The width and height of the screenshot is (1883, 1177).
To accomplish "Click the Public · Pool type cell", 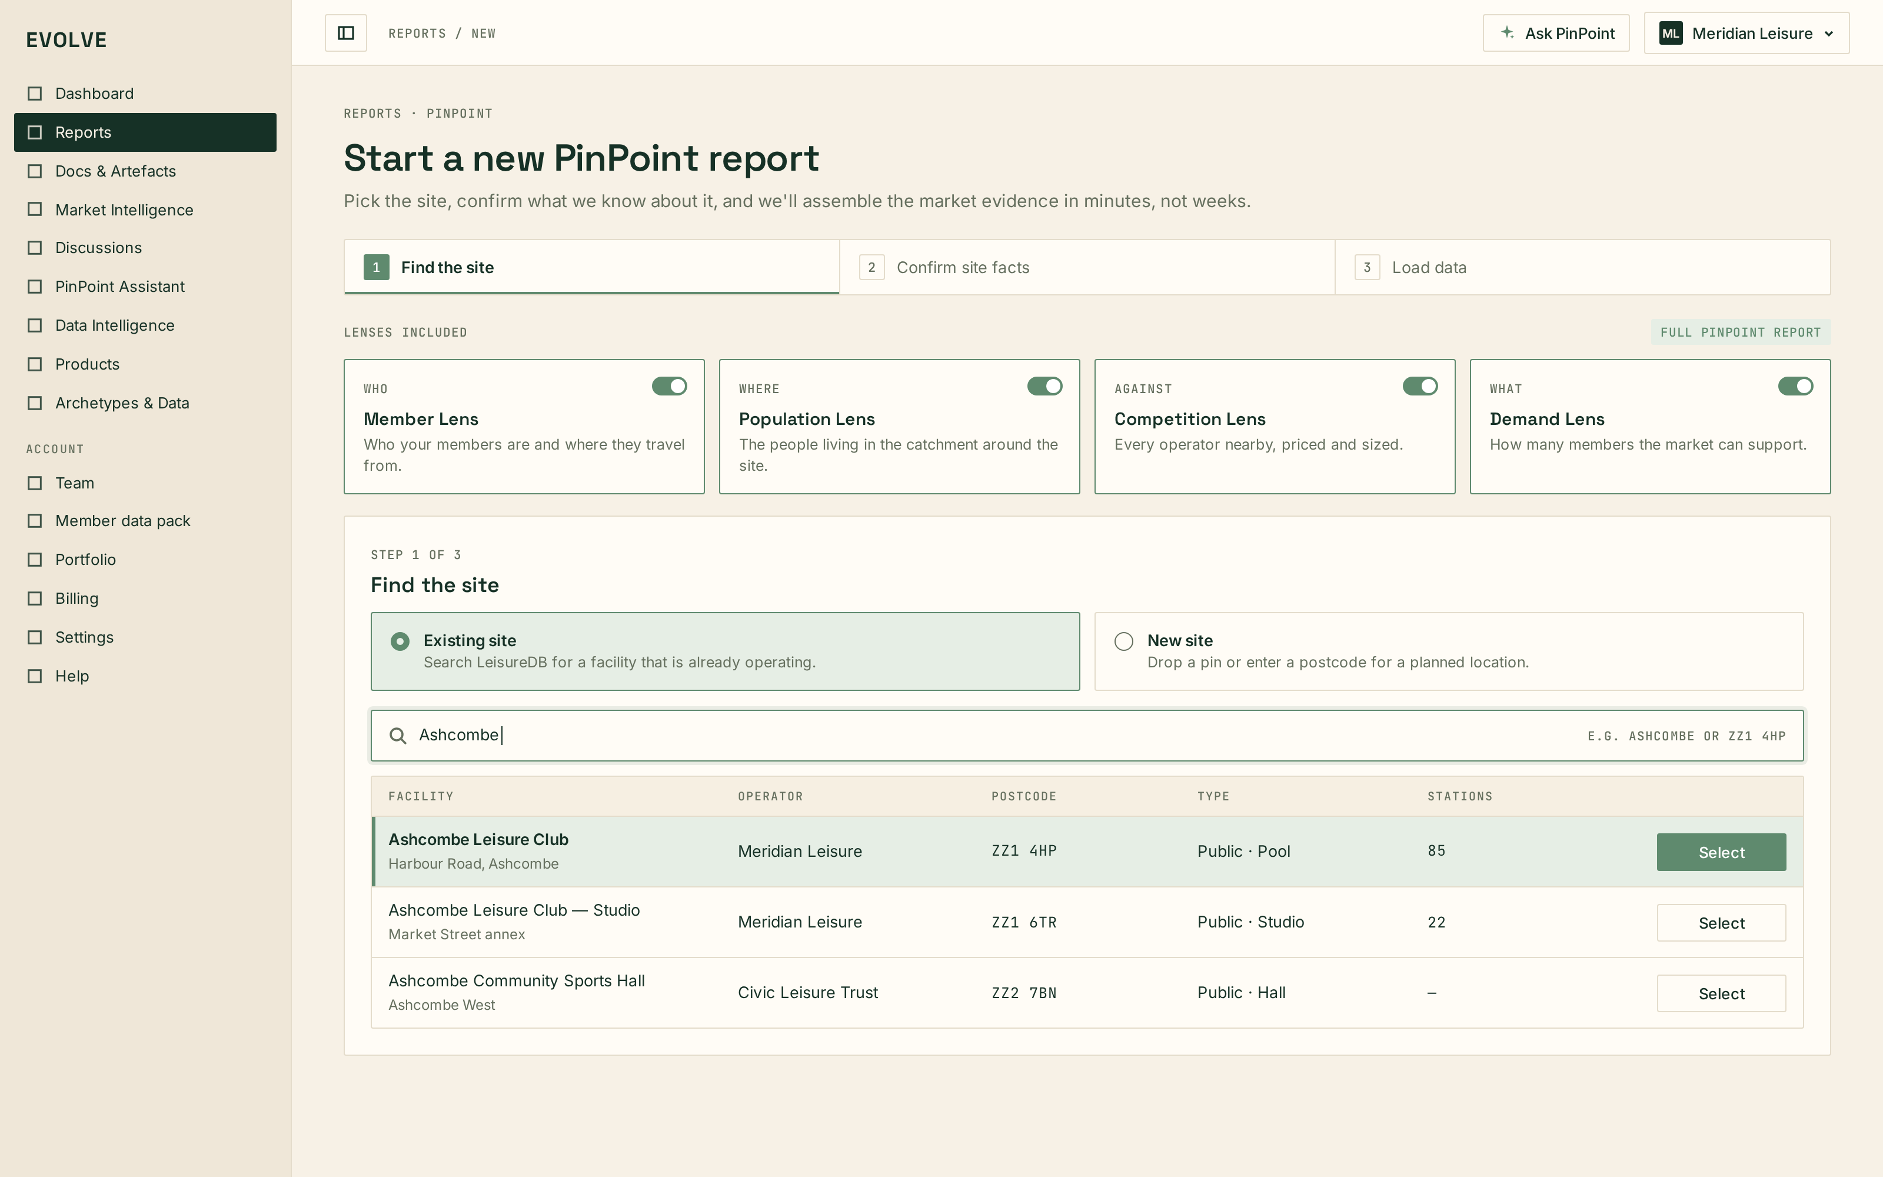I will tap(1243, 852).
